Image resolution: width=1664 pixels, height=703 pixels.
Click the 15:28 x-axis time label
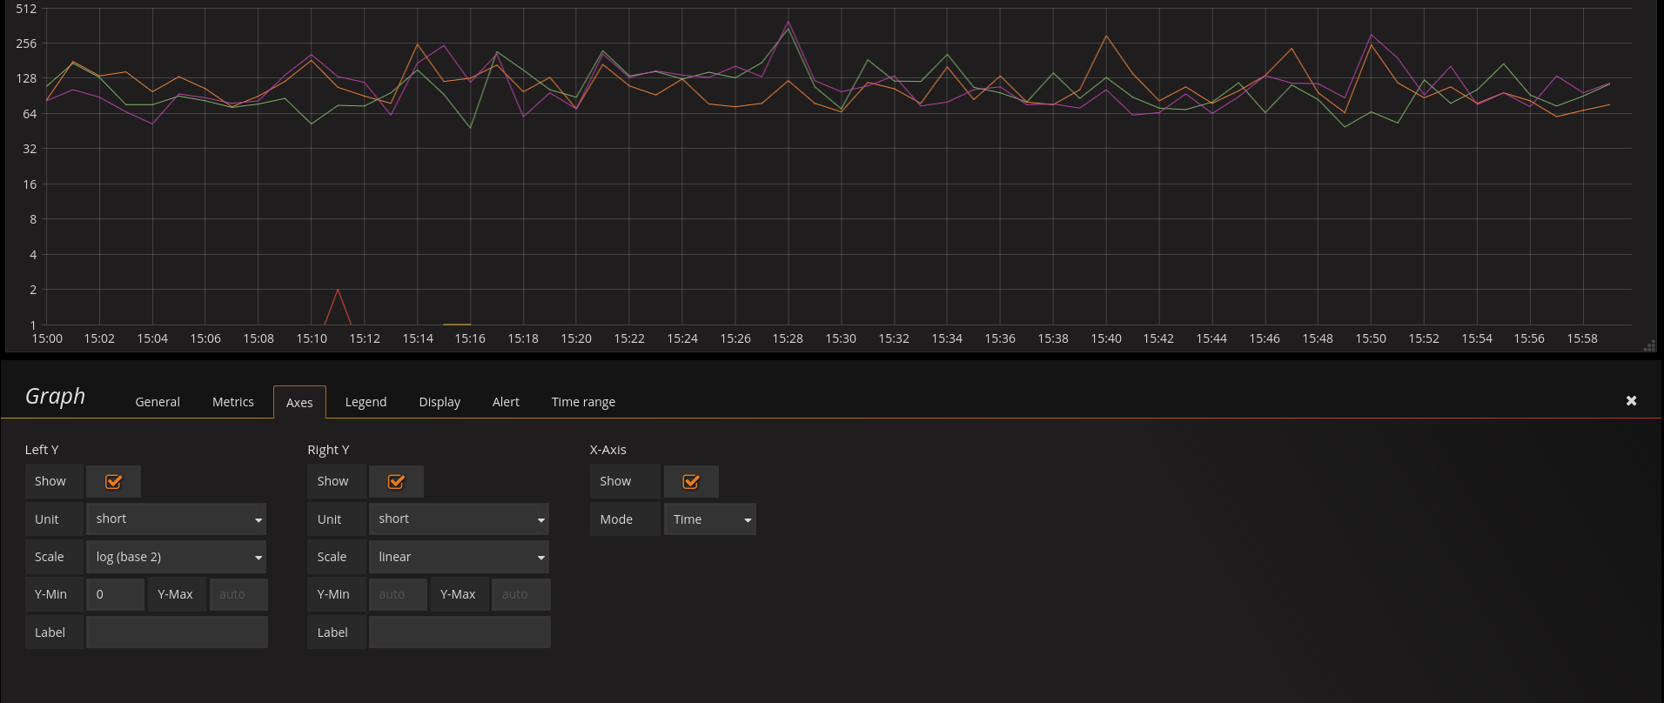pyautogui.click(x=788, y=338)
